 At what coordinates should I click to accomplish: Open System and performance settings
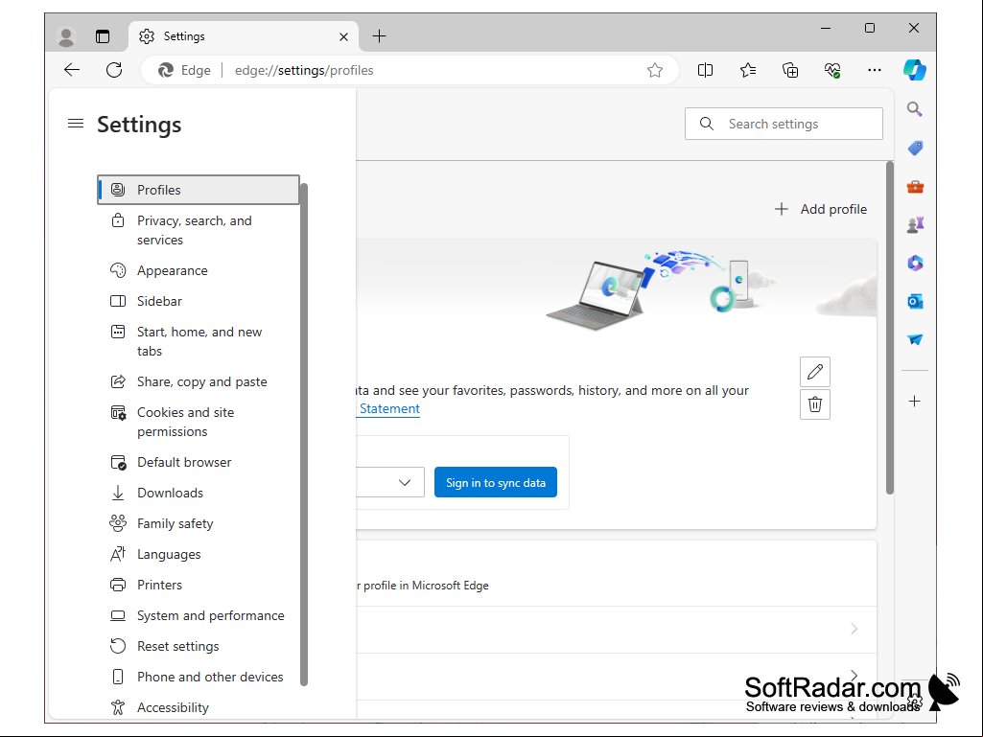tap(199, 616)
